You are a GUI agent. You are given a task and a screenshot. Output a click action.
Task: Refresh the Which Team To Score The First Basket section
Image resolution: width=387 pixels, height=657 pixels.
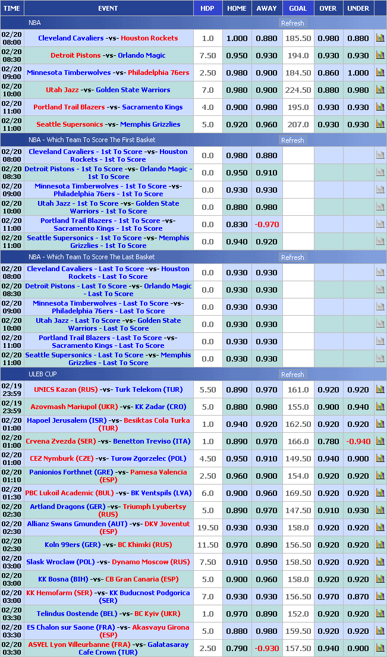(292, 140)
